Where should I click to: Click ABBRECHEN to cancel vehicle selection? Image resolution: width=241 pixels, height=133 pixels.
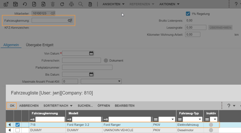(x=29, y=106)
